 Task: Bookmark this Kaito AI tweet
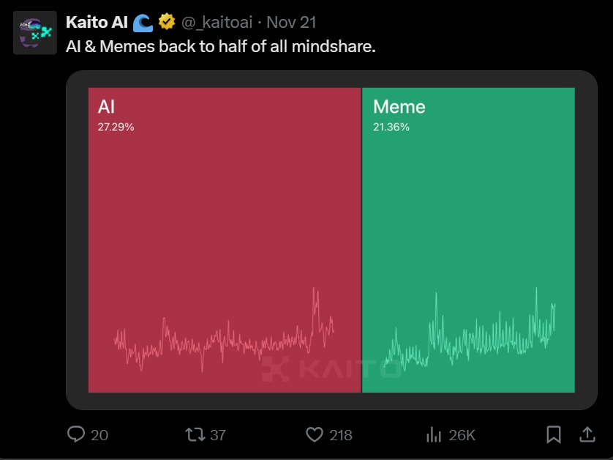554,434
